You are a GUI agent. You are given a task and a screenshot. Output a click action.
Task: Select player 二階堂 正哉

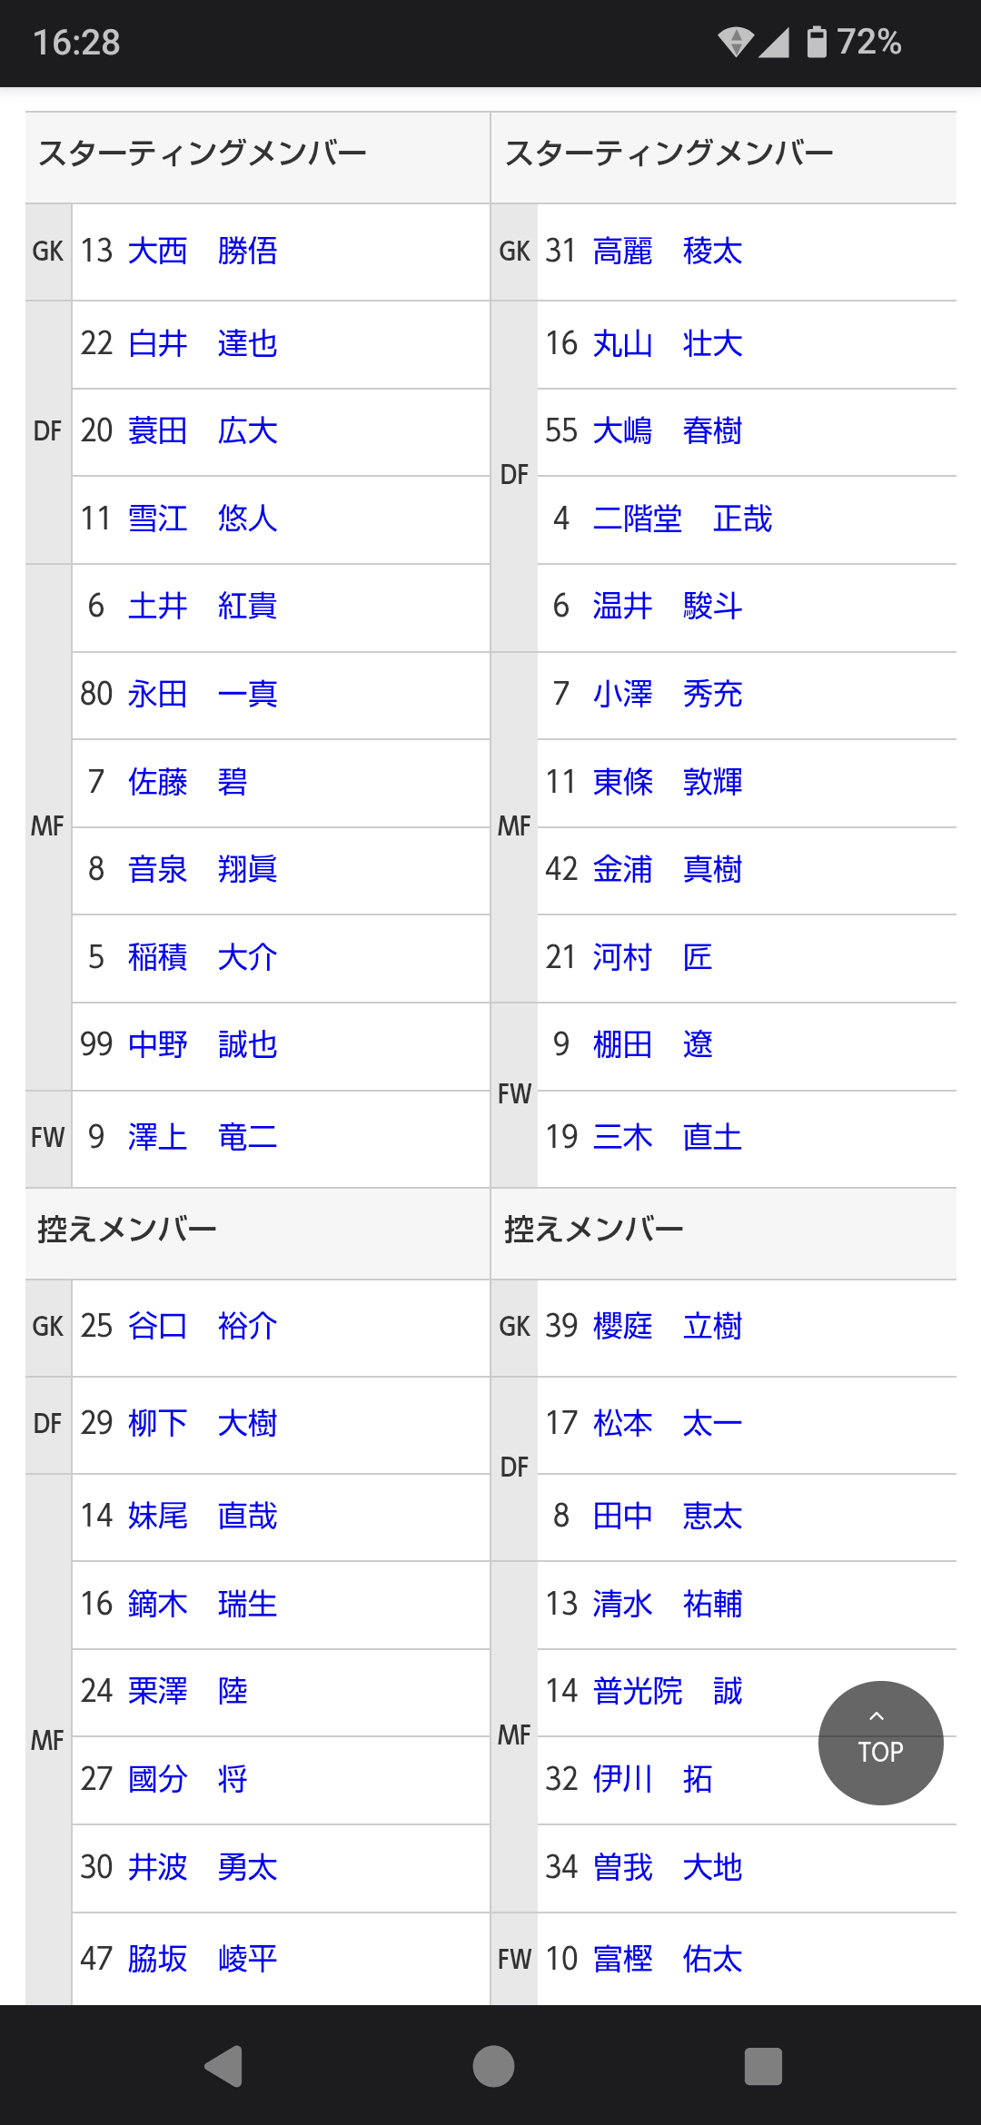tap(682, 519)
